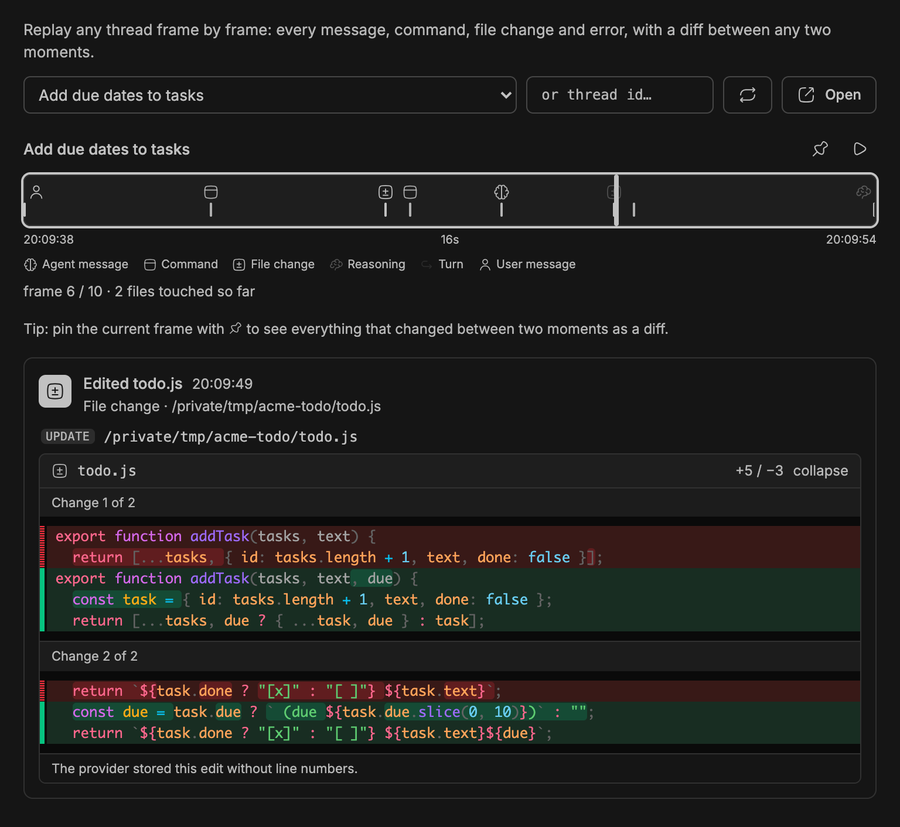Click the 'Edited todo.js' title

(133, 384)
